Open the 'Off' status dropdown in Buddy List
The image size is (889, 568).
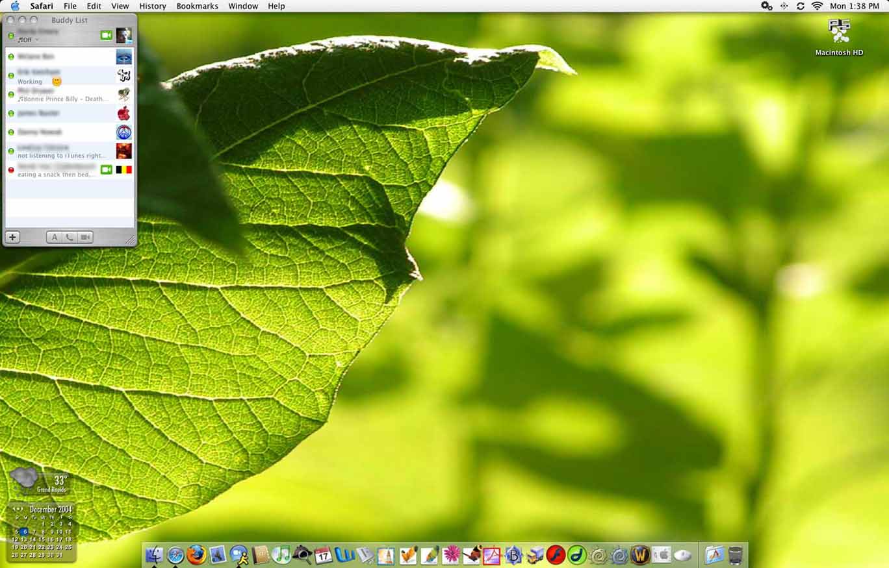point(28,40)
